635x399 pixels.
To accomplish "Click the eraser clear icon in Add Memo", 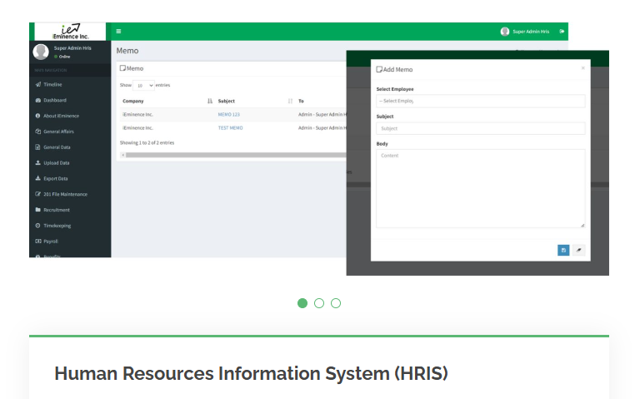I will coord(578,250).
